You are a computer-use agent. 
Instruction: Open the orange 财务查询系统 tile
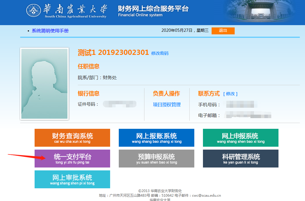[72, 138]
